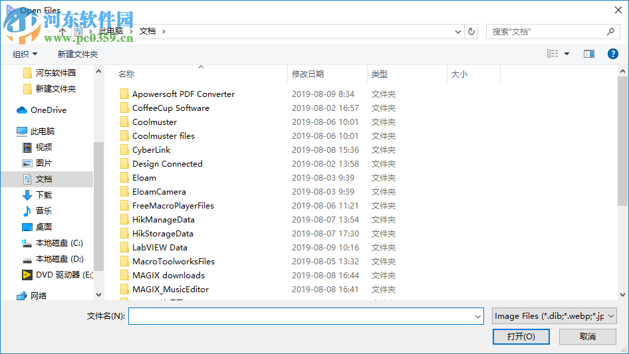The image size is (629, 354).
Task: Sort by 大小 column header
Action: coord(459,74)
